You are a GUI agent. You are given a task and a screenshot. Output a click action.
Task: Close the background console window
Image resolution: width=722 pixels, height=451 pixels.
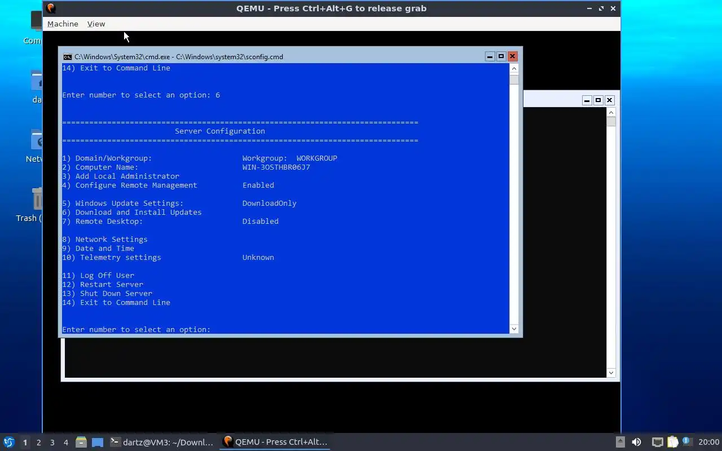609,100
